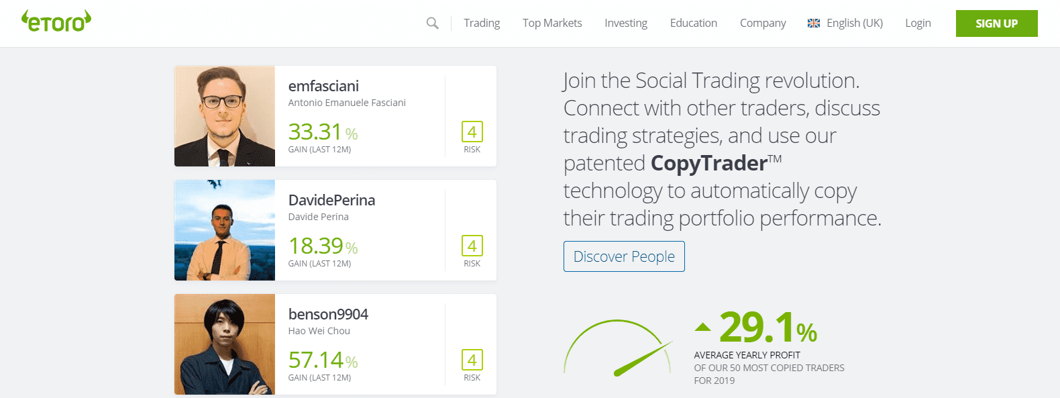Click the UK flag language icon

click(814, 23)
